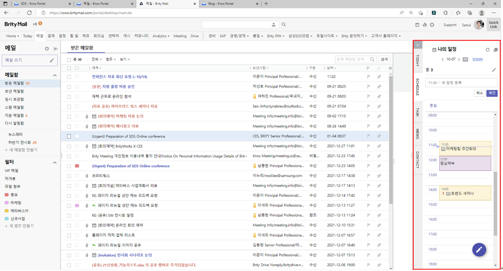Image resolution: width=503 pixels, height=271 pixels.
Task: Refresh the My Schedule panel
Action: coord(488,50)
